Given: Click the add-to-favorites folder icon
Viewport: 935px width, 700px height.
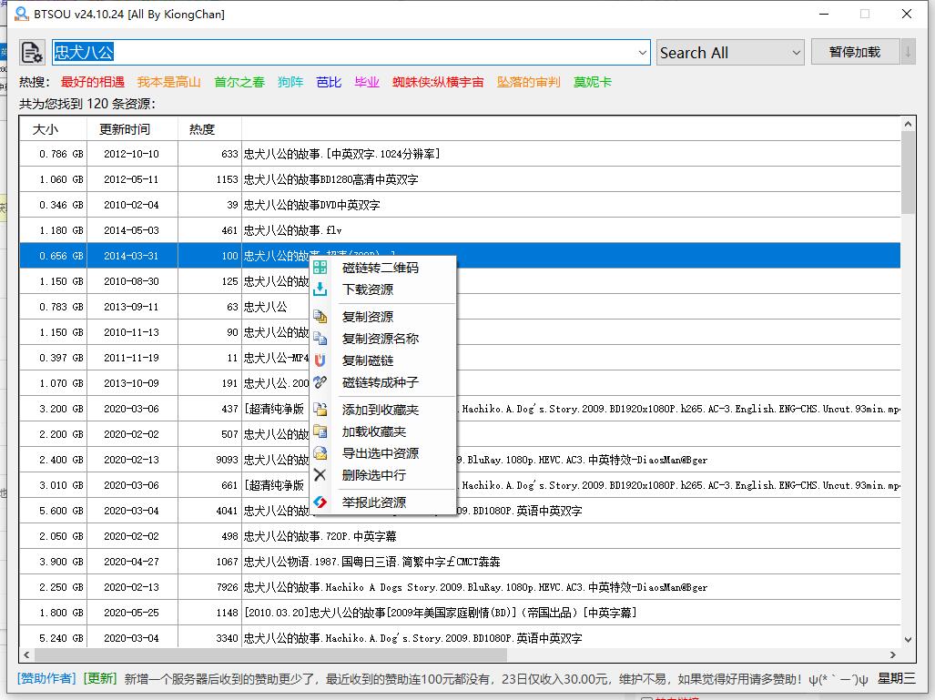Looking at the screenshot, I should click(320, 410).
